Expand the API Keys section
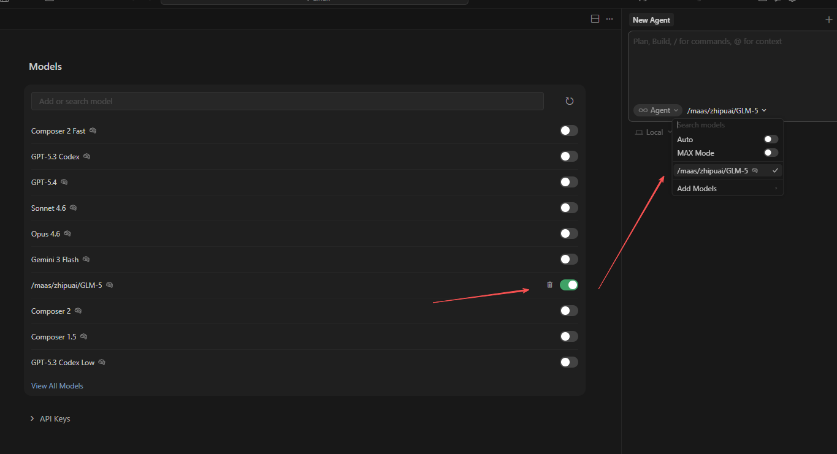The width and height of the screenshot is (837, 454). click(x=50, y=419)
